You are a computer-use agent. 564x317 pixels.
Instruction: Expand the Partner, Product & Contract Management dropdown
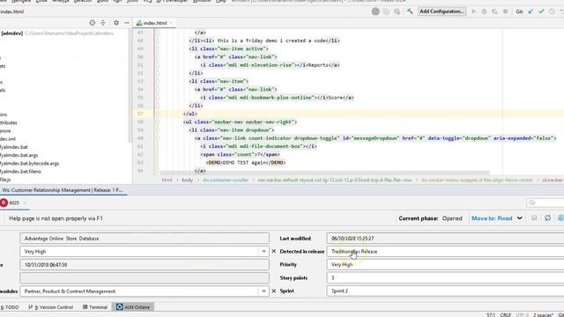[263, 291]
